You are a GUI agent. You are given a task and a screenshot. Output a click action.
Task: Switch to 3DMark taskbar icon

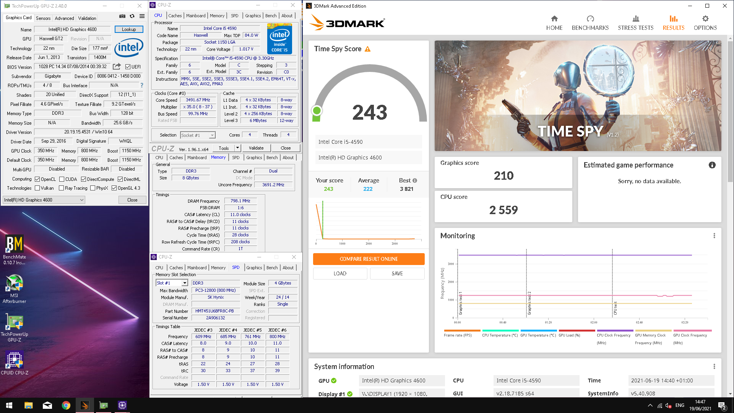click(x=85, y=405)
